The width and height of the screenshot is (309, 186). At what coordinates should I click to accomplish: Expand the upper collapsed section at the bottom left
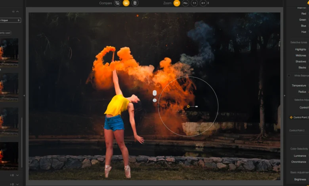tap(17, 175)
